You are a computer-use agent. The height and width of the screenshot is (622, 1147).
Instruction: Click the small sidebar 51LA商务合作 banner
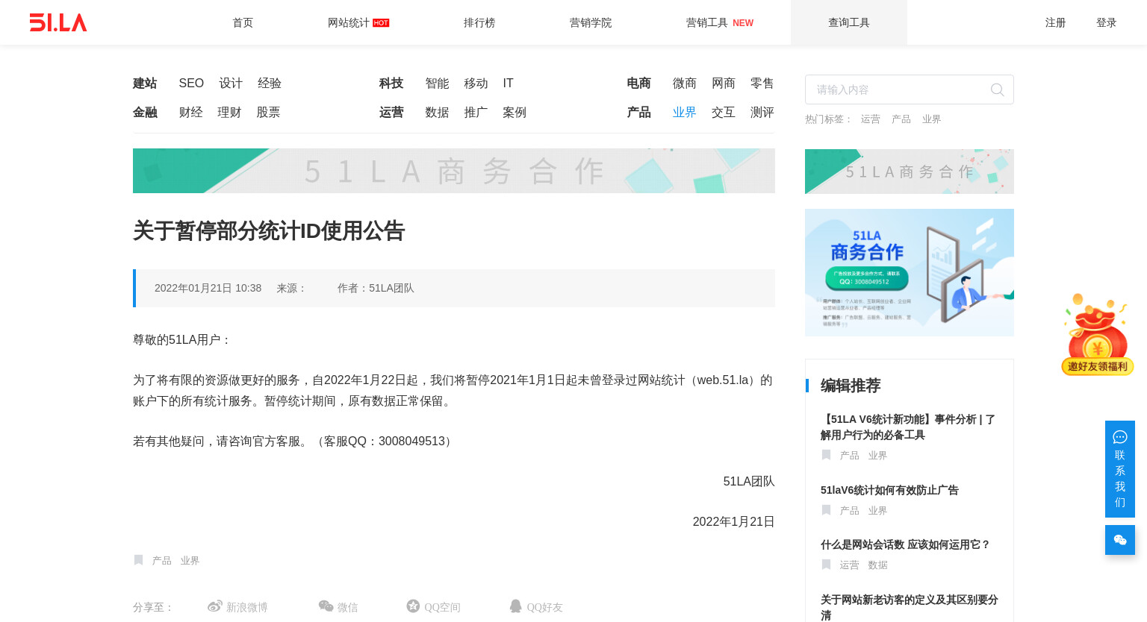coord(910,172)
